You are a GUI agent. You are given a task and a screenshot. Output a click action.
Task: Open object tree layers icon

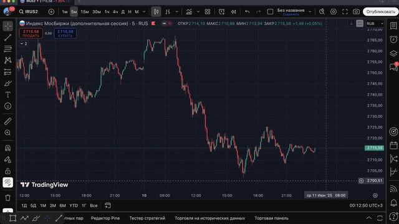393,54
